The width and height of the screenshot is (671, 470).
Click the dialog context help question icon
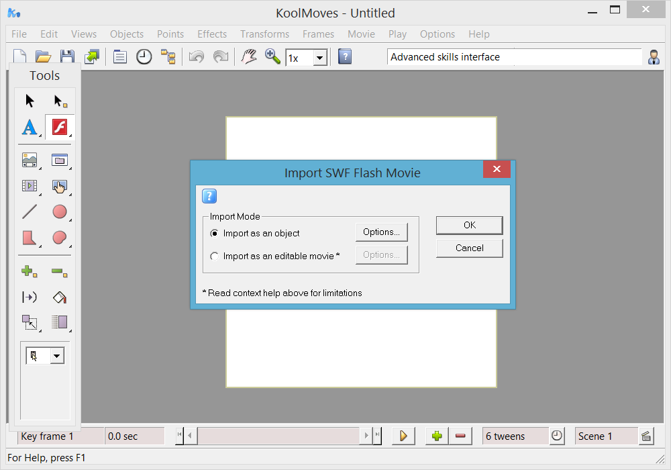[x=209, y=196]
